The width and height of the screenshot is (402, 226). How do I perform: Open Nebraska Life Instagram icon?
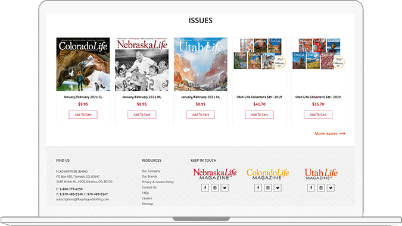[215, 187]
